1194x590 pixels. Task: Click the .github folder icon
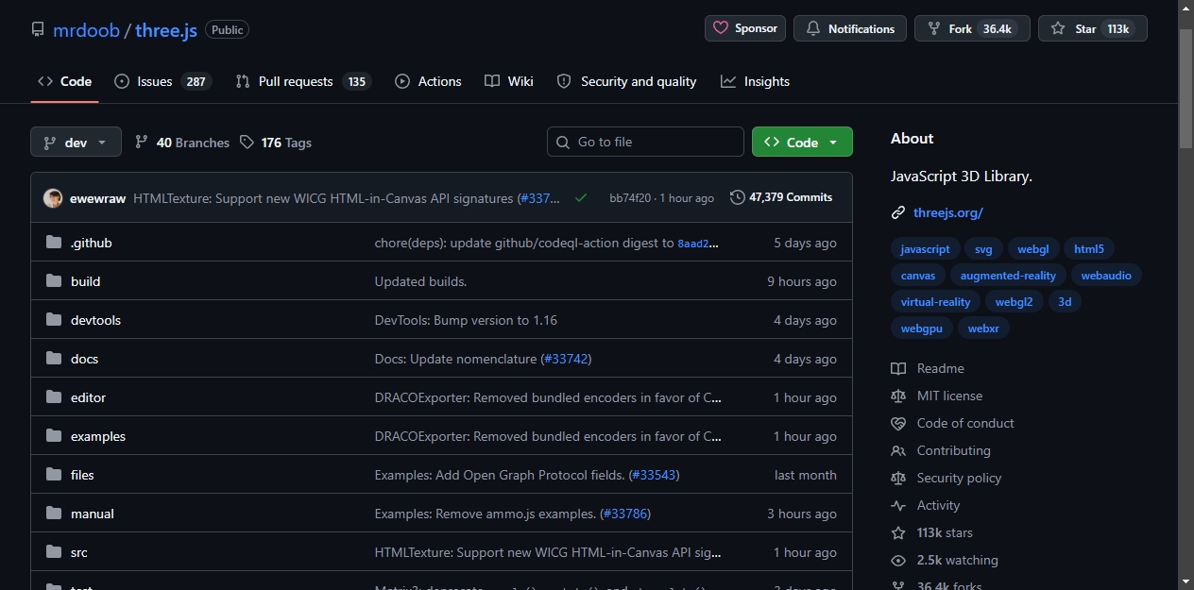(x=54, y=243)
